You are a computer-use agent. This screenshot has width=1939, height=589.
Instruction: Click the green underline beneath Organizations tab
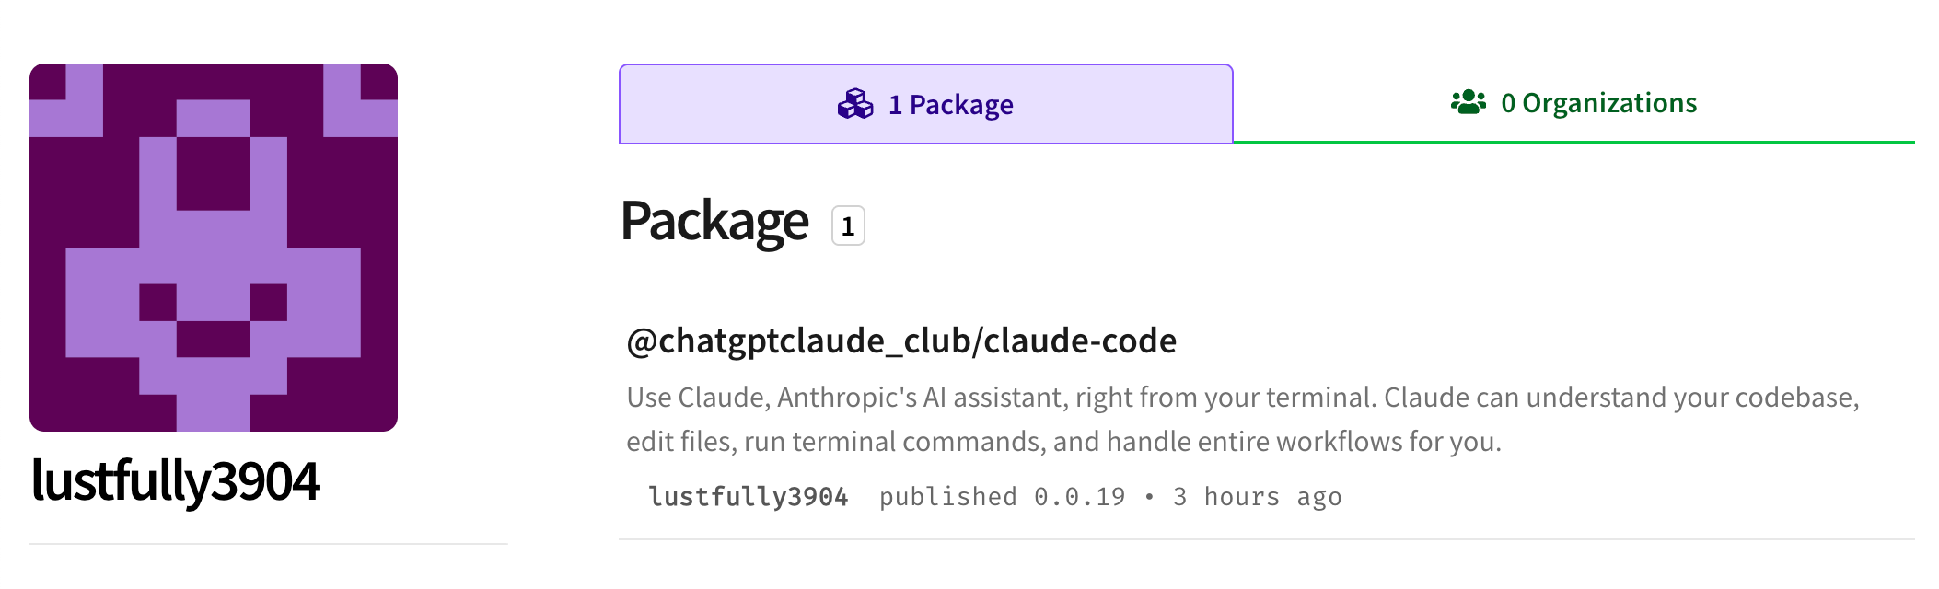tap(1573, 143)
